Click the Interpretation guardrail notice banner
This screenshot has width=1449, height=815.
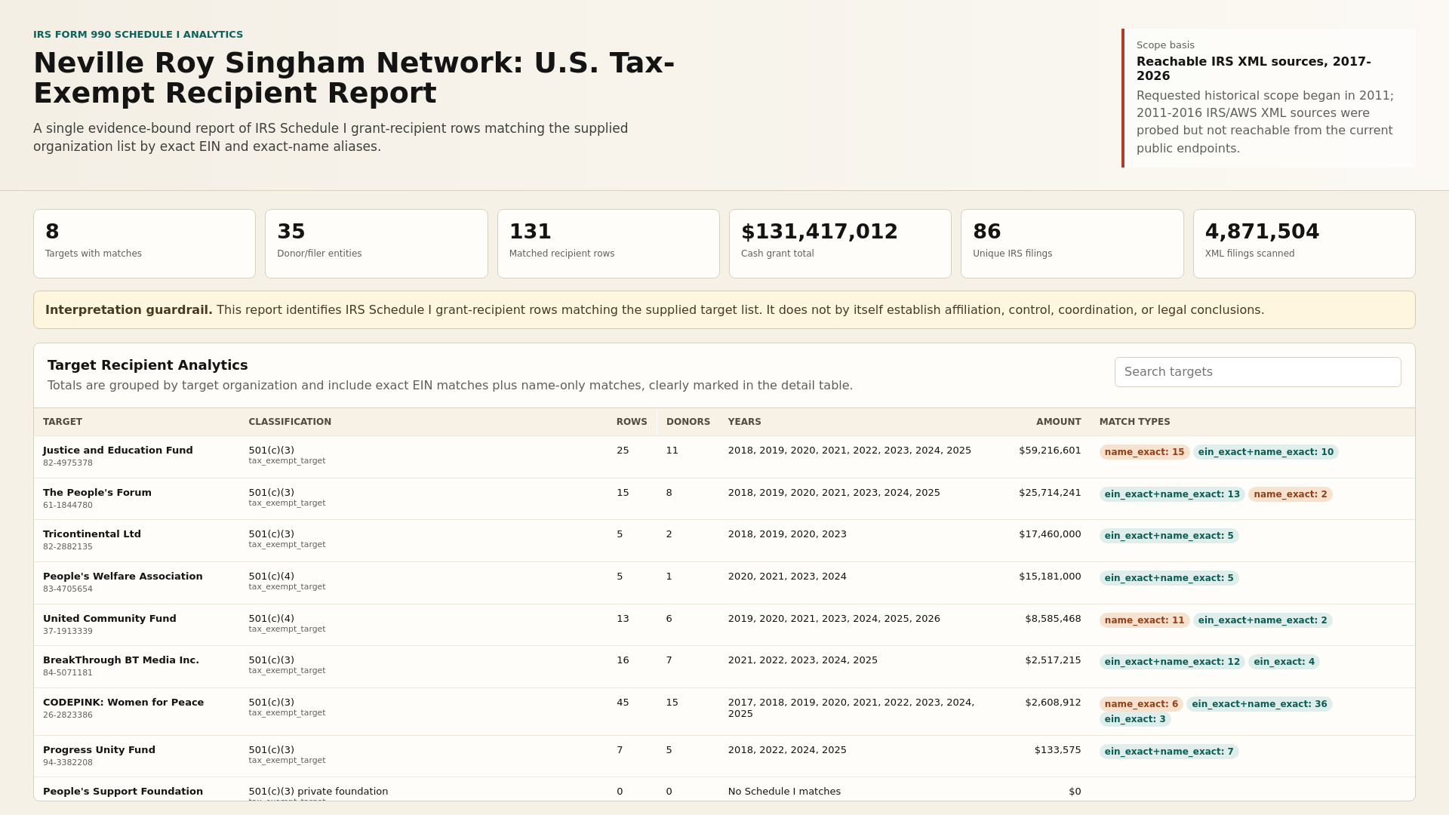[724, 310]
